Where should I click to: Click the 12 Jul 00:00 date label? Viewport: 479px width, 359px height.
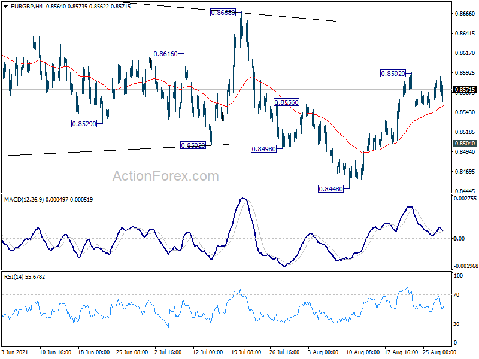point(208,352)
